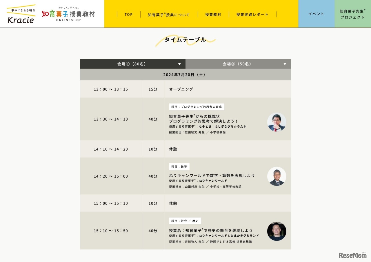Expand the 会場① dropdown arrow
The height and width of the screenshot is (262, 371).
pos(179,64)
